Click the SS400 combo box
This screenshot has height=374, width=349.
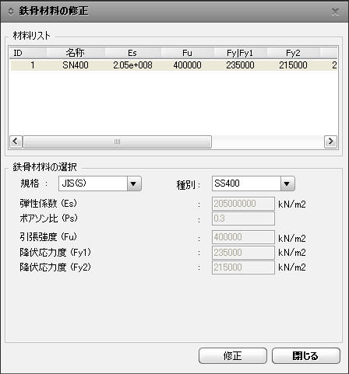[253, 184]
